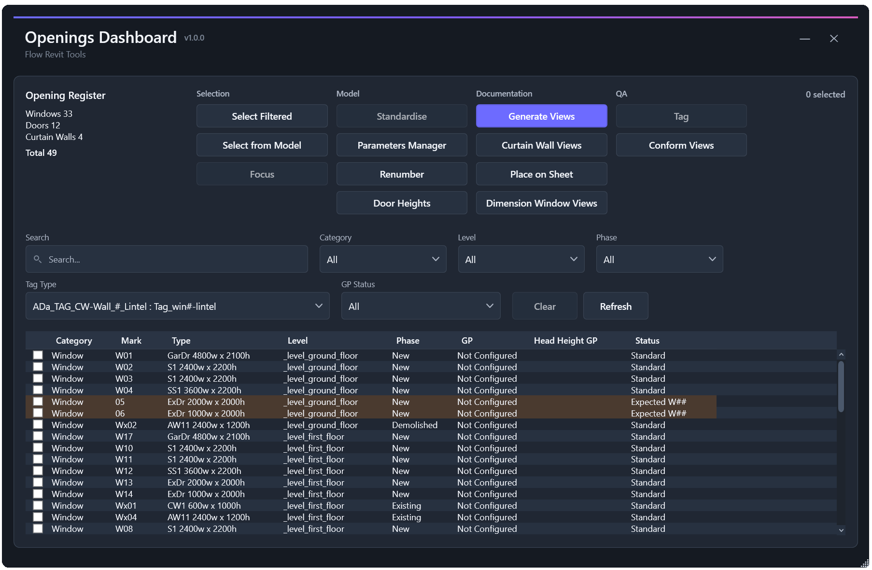Close the Openings Dashboard window

click(x=834, y=39)
